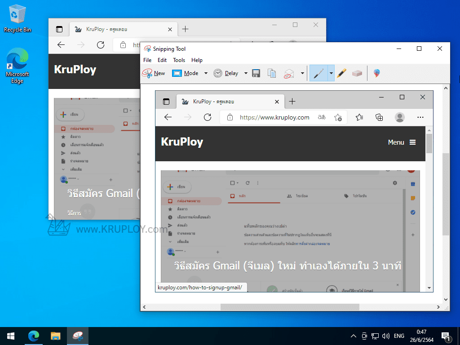Click the Mode button in Snipping Tool
The image size is (460, 345).
click(x=185, y=73)
